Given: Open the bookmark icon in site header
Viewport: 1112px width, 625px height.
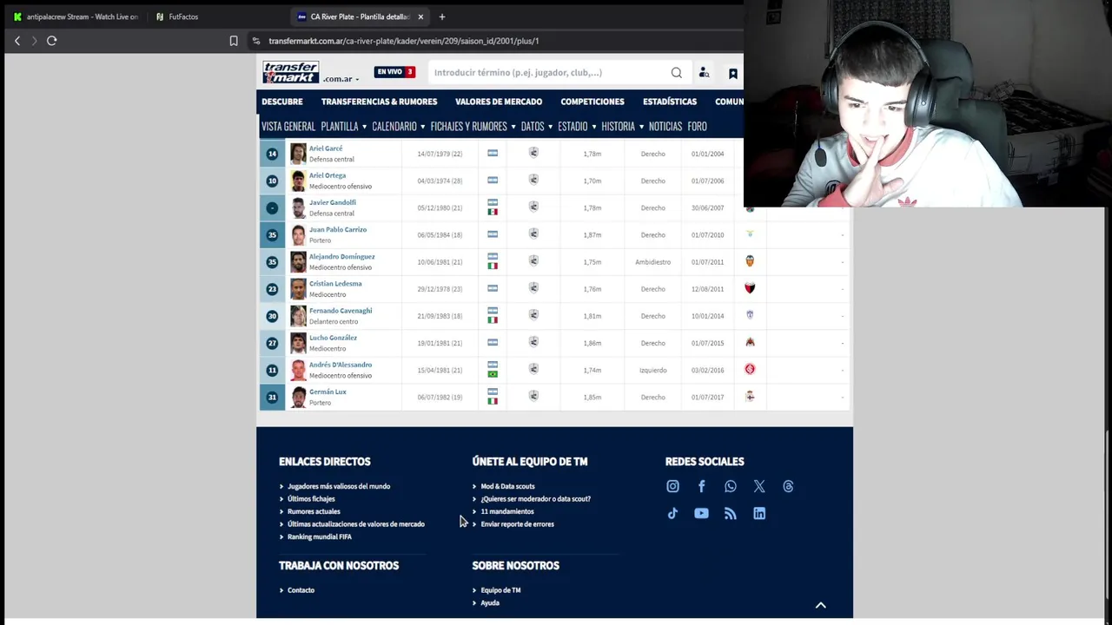Looking at the screenshot, I should coord(732,73).
